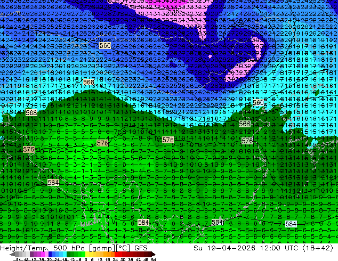Select the date Su 19-04-2026
This screenshot has width=338, height=261.
[x=224, y=248]
